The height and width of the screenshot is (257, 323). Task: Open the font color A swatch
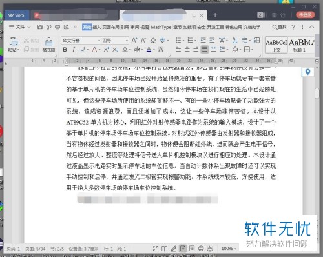pos(149,50)
